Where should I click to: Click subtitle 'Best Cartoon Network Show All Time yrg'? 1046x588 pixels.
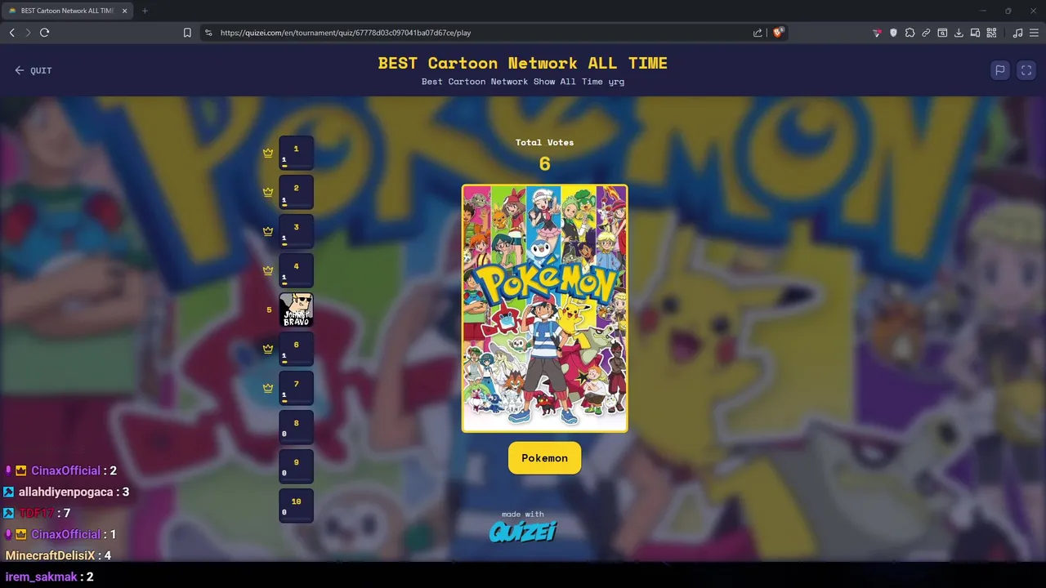pyautogui.click(x=523, y=82)
